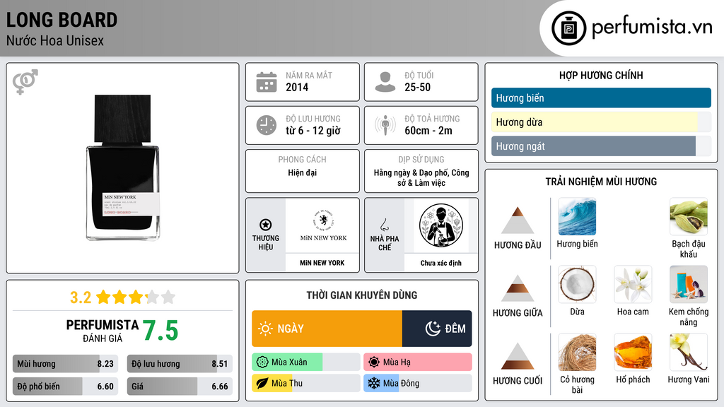Screen dimensions: 724x407
Task: Click the sillage person icon for Độ toả hương
Action: [385, 125]
